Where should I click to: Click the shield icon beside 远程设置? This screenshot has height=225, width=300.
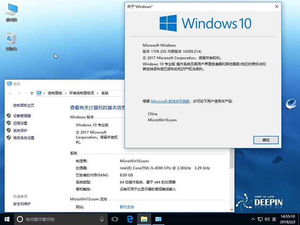pyautogui.click(x=8, y=123)
